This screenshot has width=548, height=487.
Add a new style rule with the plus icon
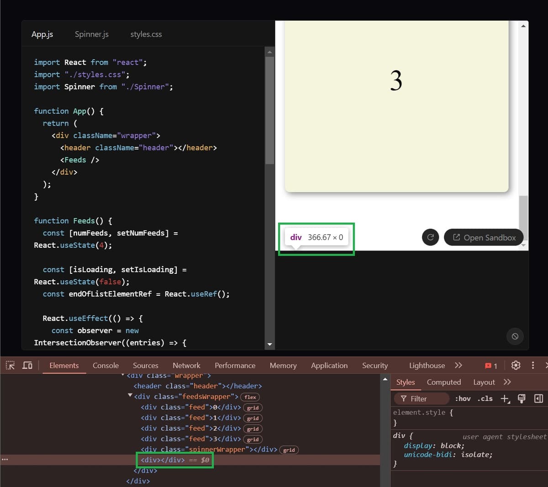click(504, 398)
